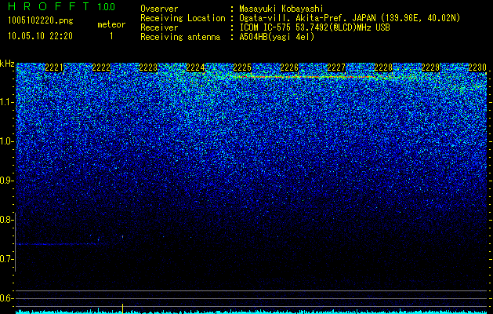Click the date stamp 10.05.10 22:20
493x314 pixels.
tap(40, 36)
